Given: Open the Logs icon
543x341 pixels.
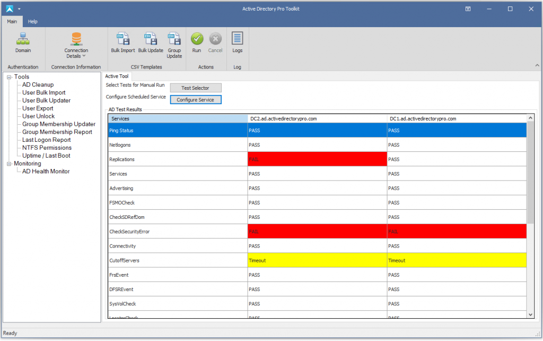Looking at the screenshot, I should point(237,38).
